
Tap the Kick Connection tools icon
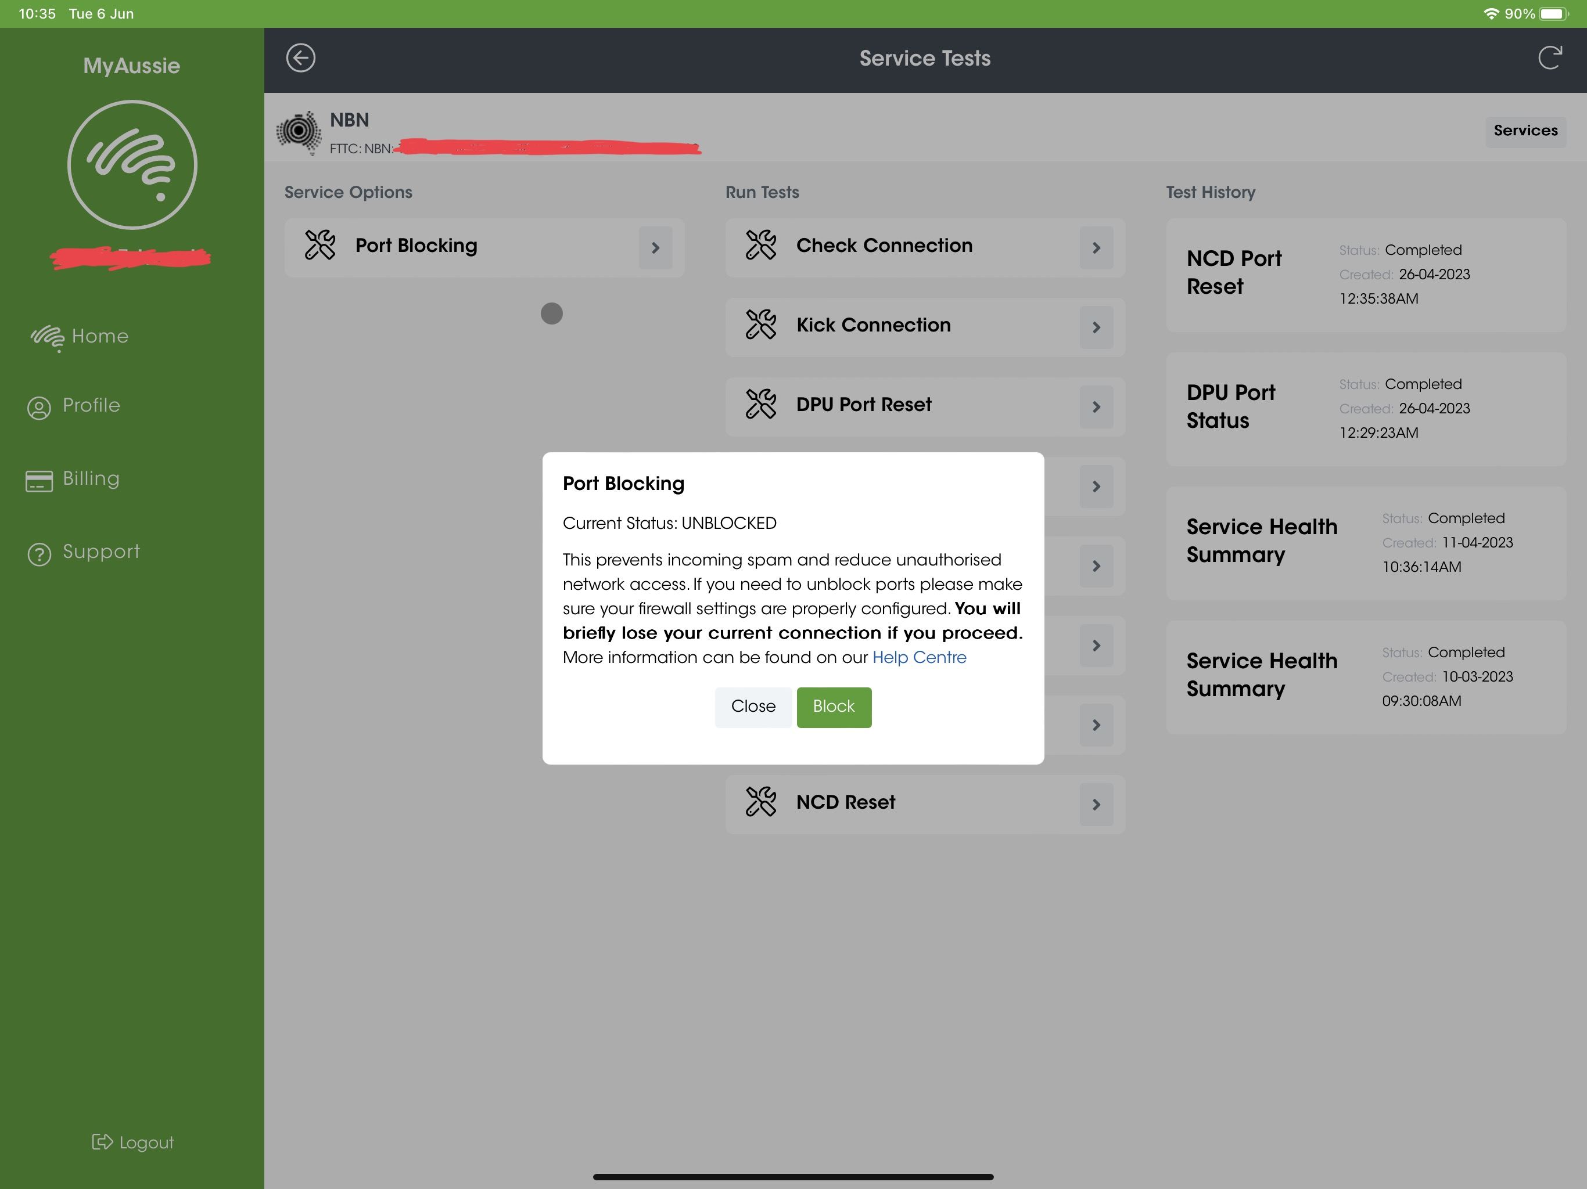[760, 325]
